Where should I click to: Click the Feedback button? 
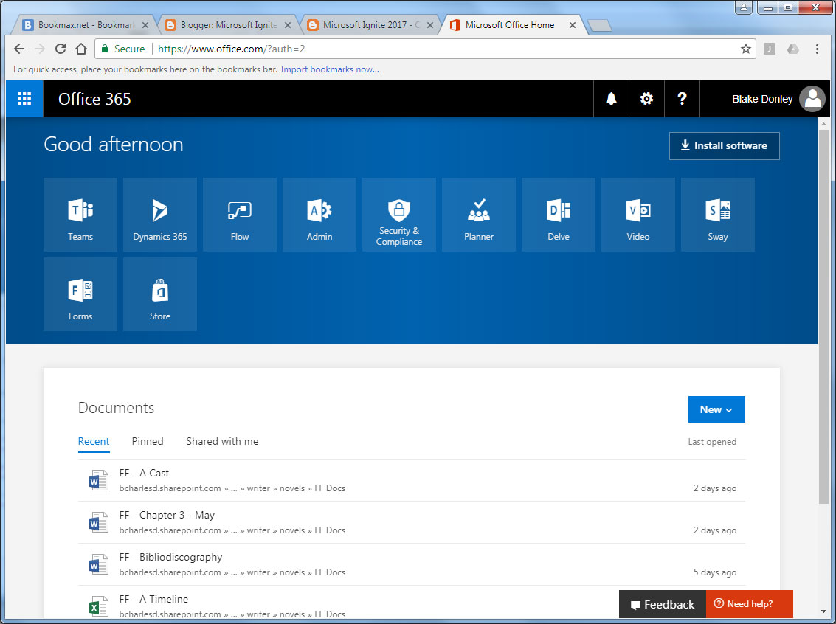tap(662, 604)
